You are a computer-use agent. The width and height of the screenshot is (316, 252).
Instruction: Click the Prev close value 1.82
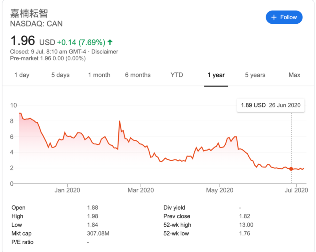pos(245,216)
